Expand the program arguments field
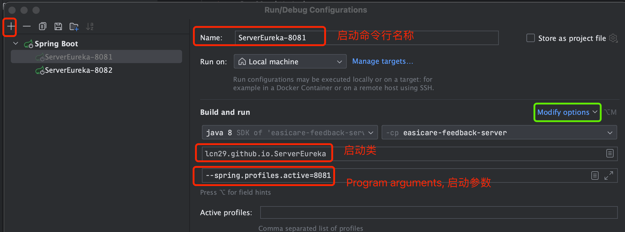 point(608,176)
